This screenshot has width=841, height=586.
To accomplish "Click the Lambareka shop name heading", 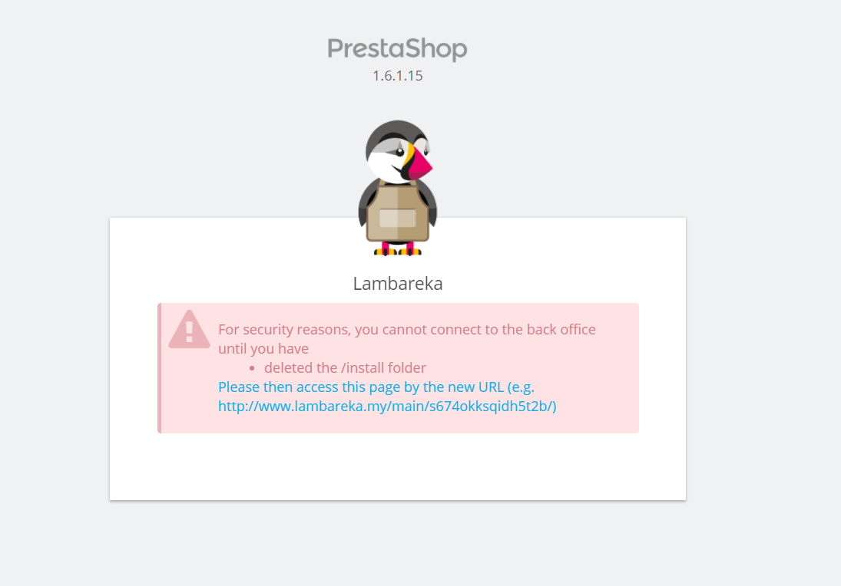I will coord(397,283).
